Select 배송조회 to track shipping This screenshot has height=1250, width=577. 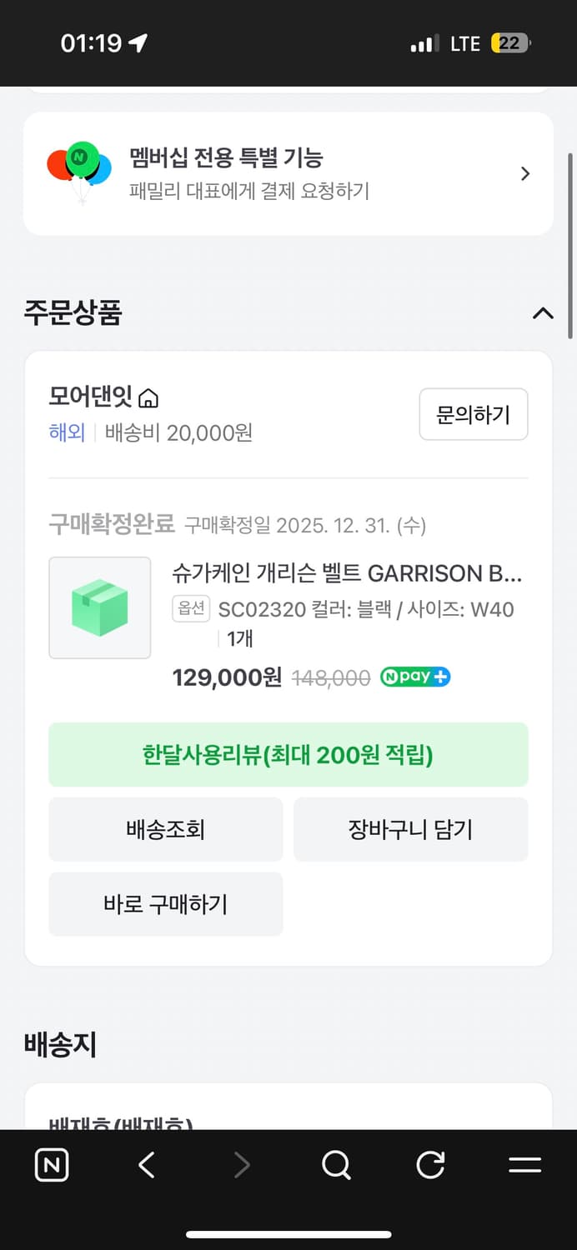pos(166,828)
